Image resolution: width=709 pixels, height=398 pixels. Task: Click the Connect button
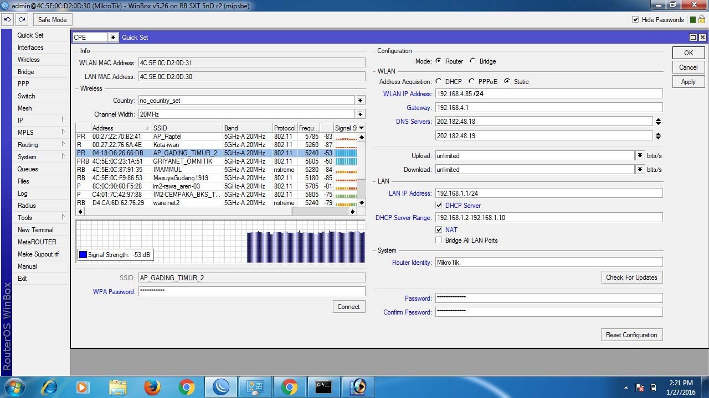click(x=348, y=307)
